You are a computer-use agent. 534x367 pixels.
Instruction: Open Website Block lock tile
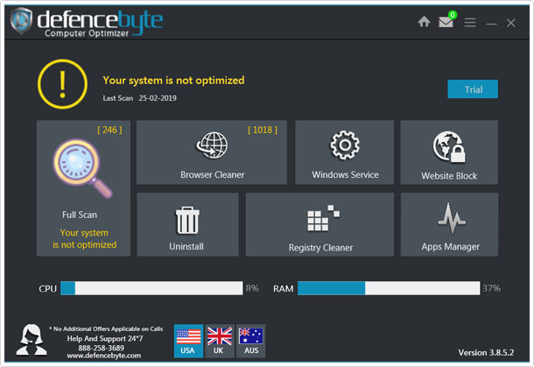[449, 152]
